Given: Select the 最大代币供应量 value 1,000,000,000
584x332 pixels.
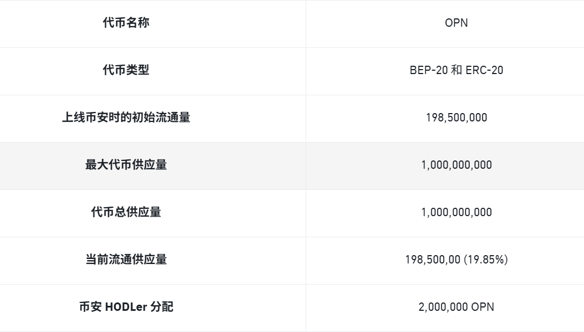Looking at the screenshot, I should [456, 165].
